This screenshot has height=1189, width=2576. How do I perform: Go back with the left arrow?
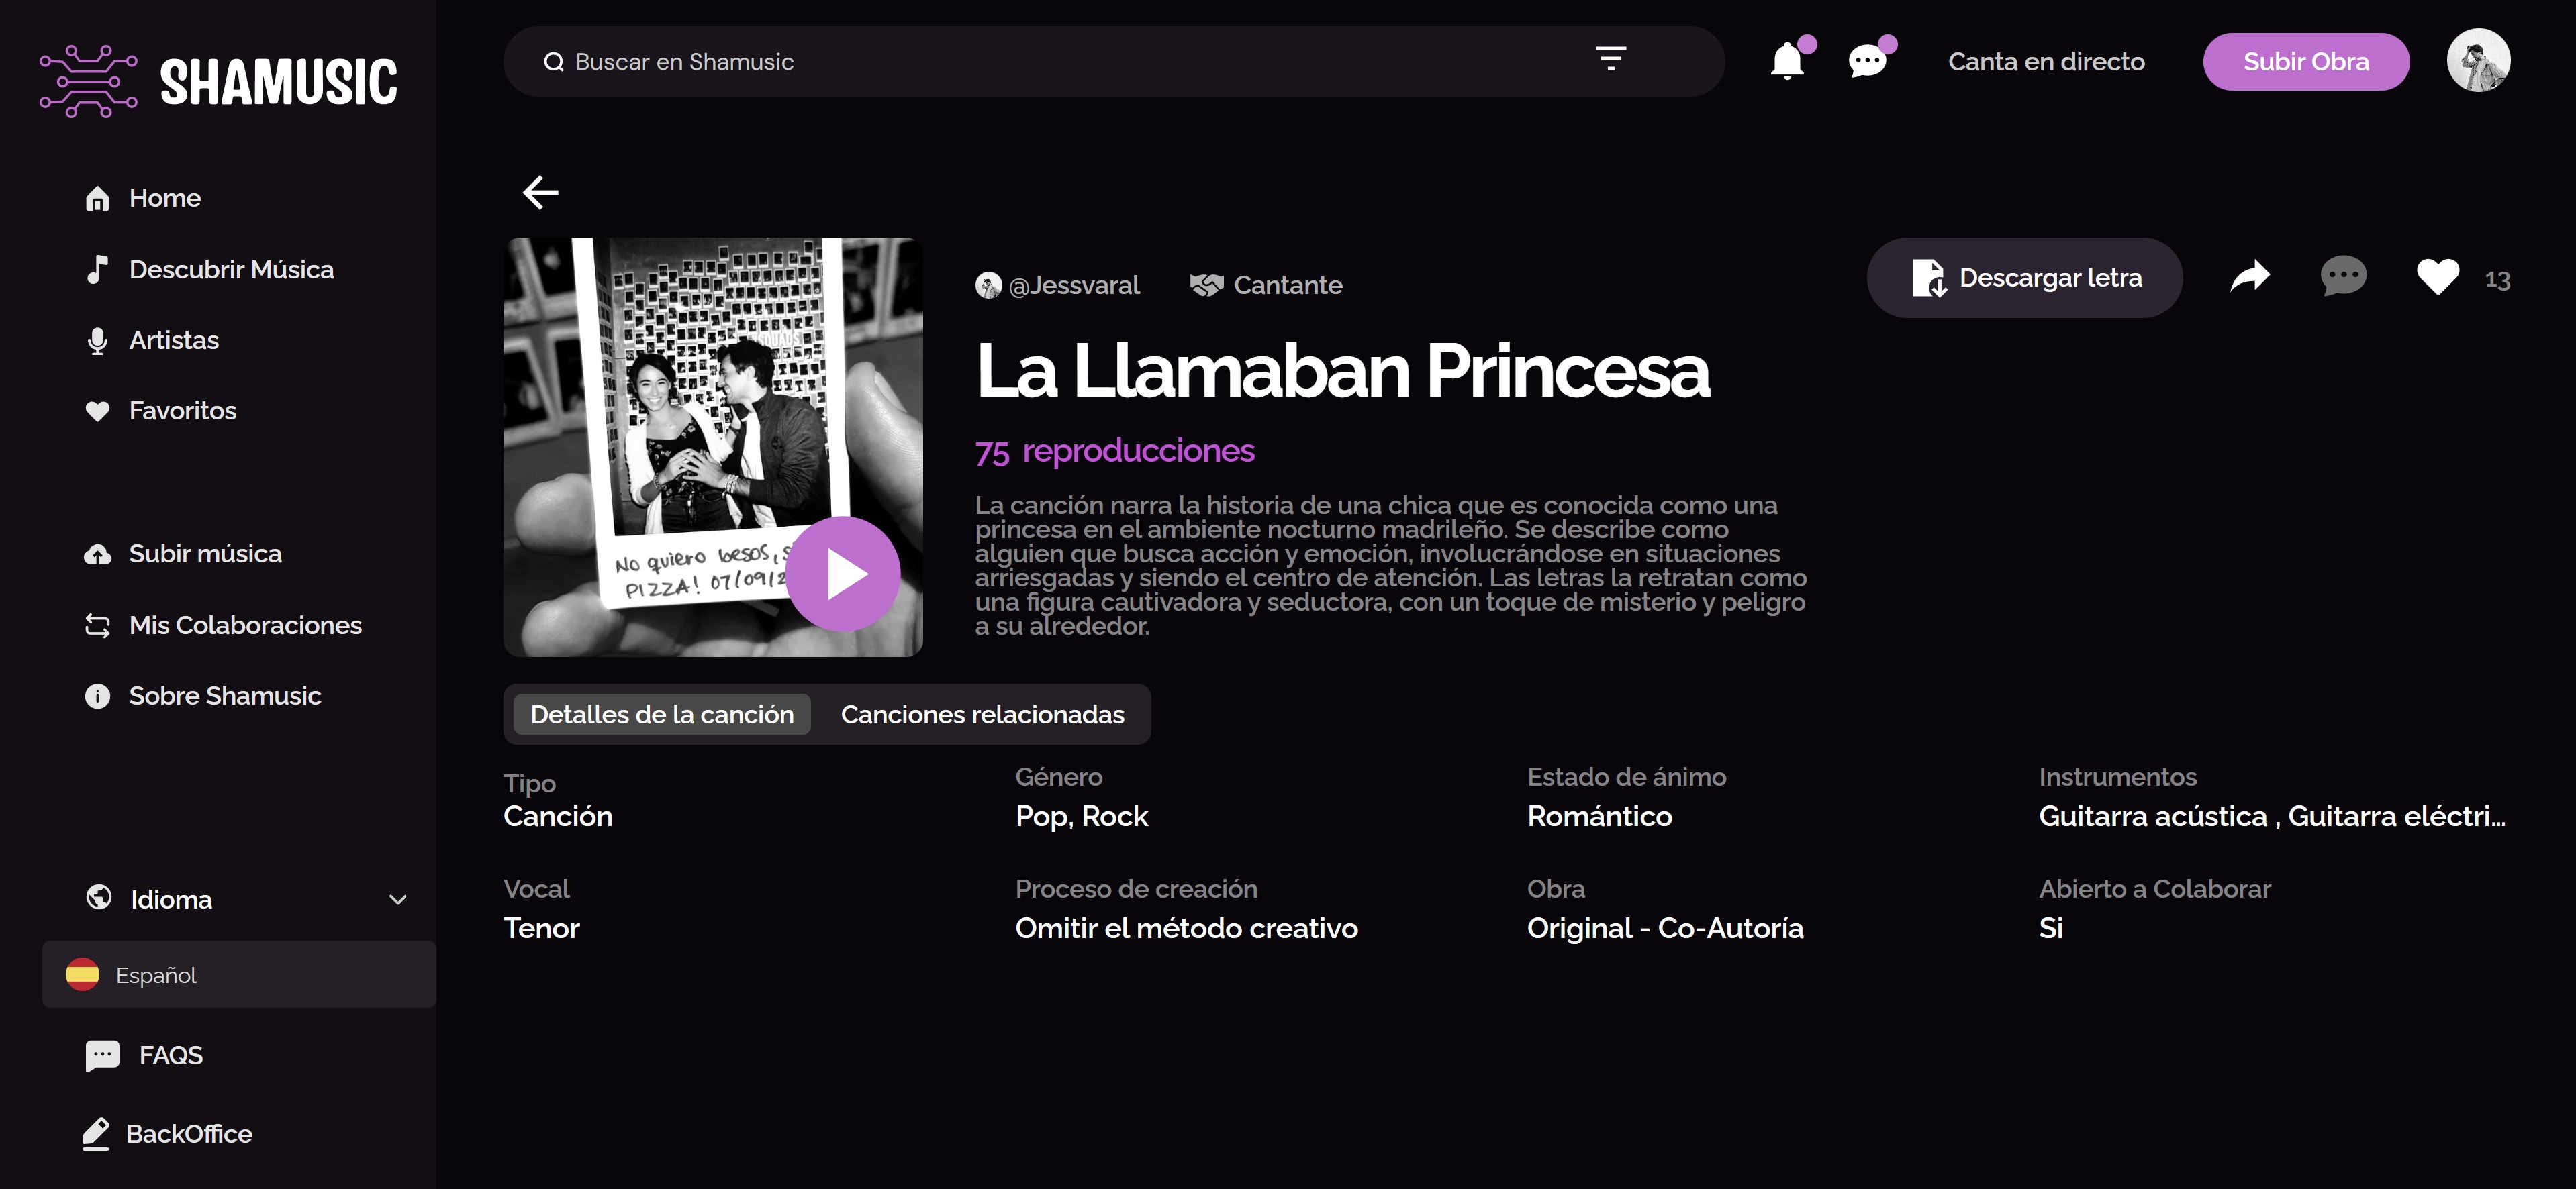pos(540,192)
